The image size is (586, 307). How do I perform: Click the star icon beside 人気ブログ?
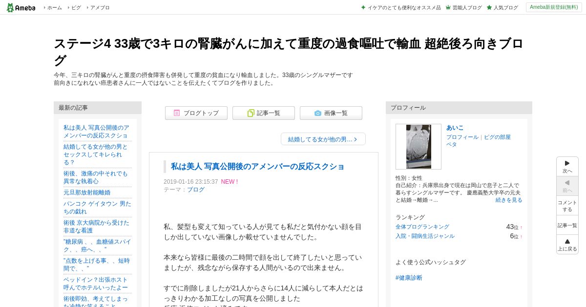click(489, 7)
